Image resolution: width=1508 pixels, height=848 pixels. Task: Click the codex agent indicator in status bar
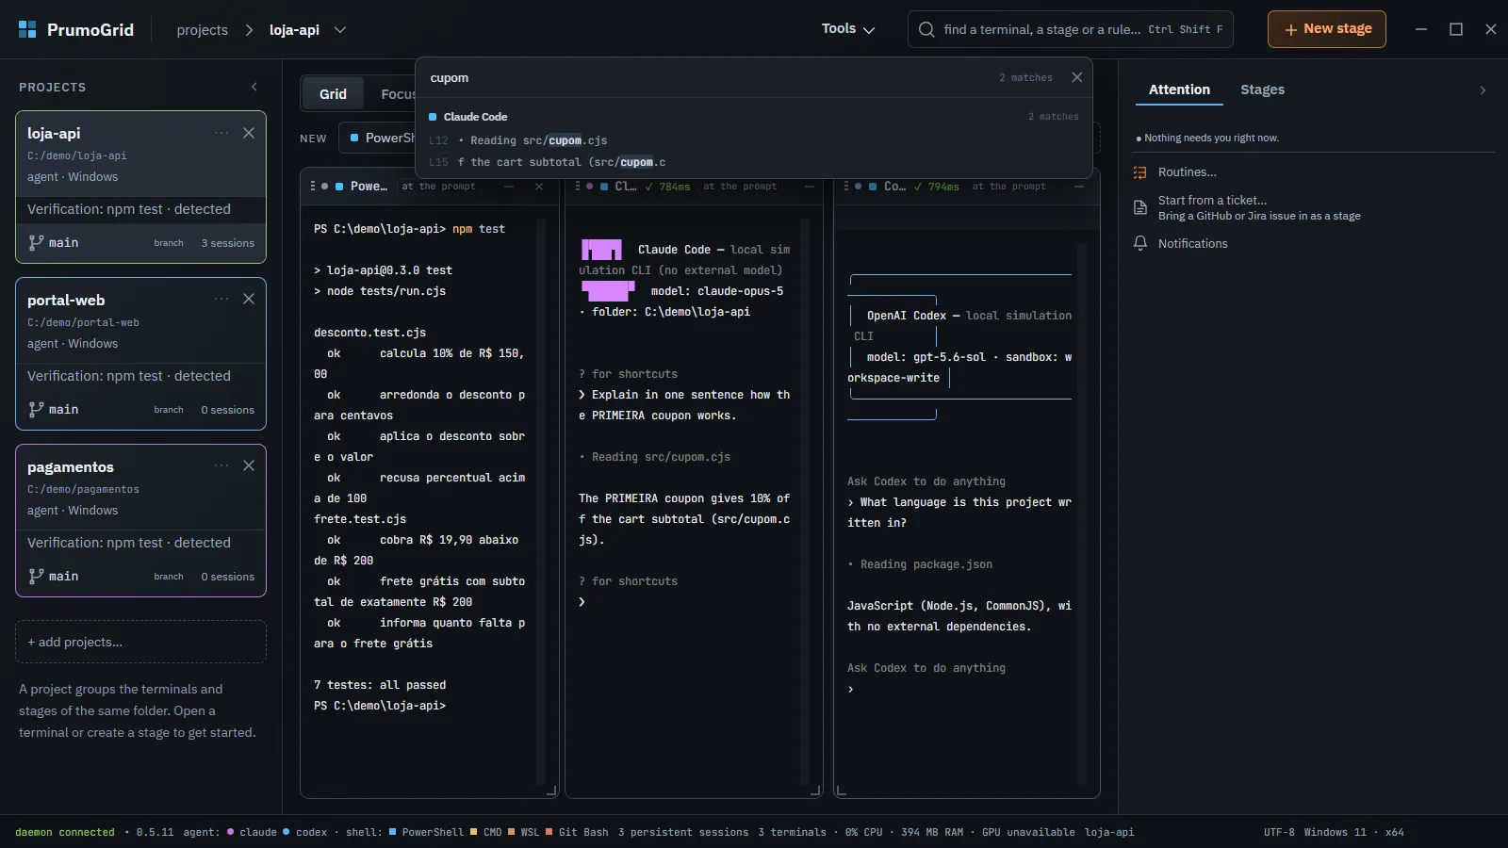click(305, 832)
